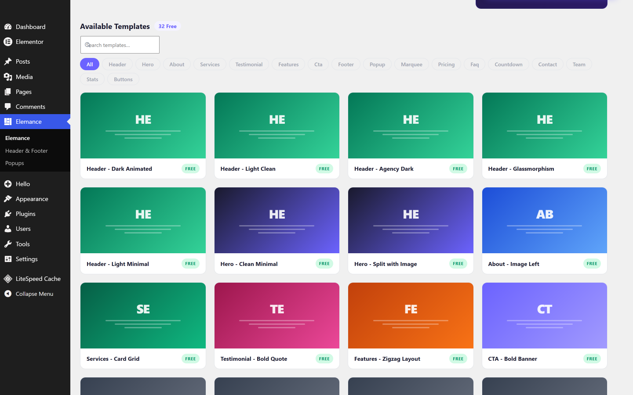The width and height of the screenshot is (633, 395).
Task: Open Header - Agency Dark template thumbnail
Action: pyautogui.click(x=411, y=126)
